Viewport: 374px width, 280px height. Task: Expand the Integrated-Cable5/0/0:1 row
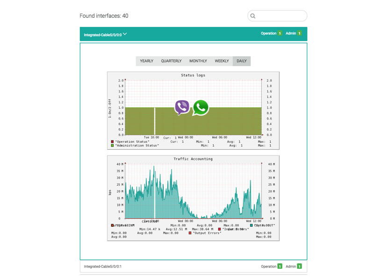click(194, 266)
